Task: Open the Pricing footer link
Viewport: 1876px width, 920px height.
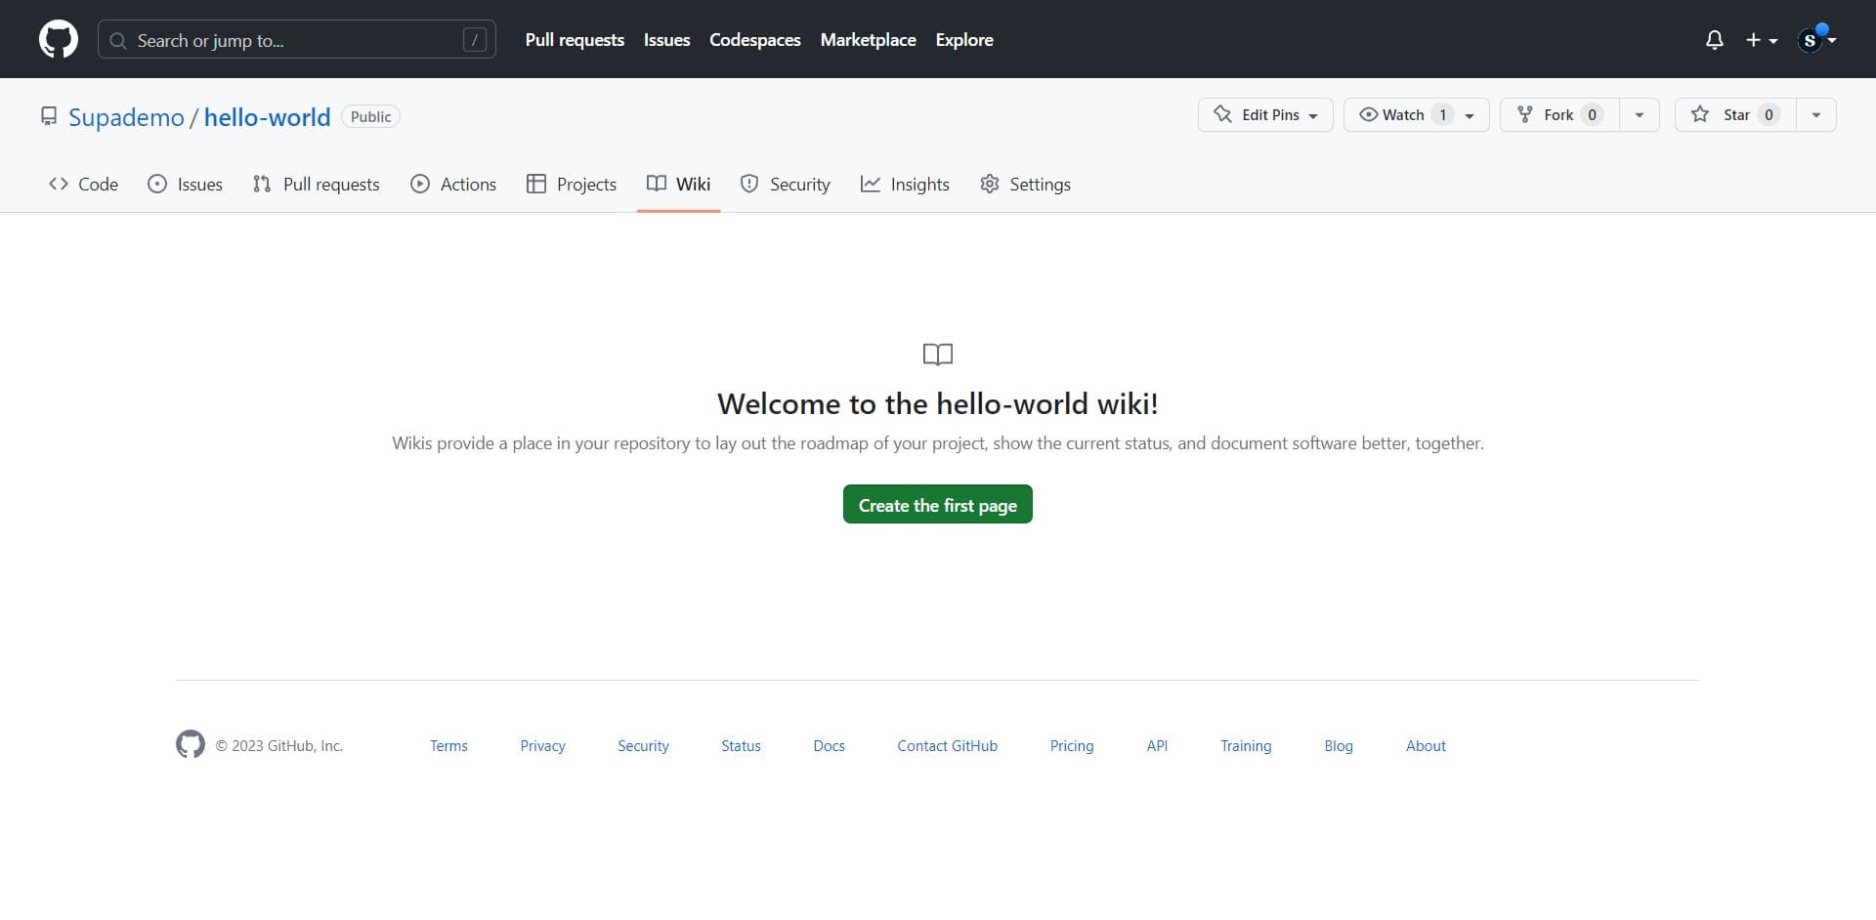Action: coord(1071,745)
